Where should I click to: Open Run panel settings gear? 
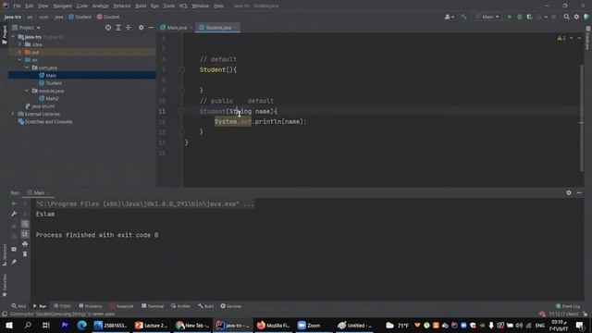tap(569, 192)
